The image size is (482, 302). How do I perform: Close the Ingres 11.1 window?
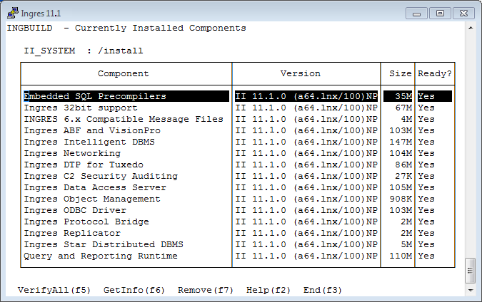(462, 13)
